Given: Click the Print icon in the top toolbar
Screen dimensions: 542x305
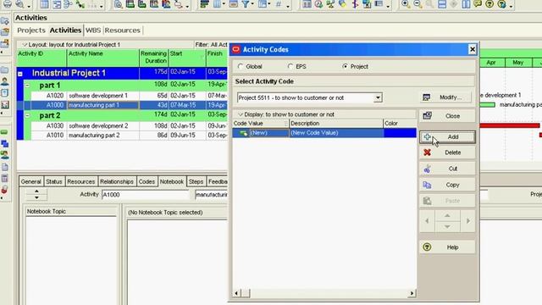Looking at the screenshot, I should tap(8, 4).
